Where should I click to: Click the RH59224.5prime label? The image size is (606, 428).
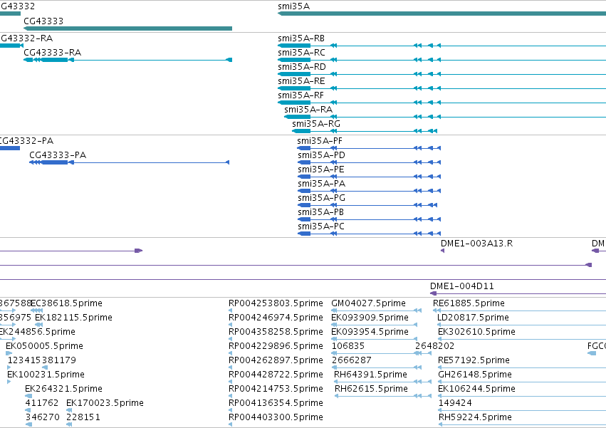tap(475, 417)
